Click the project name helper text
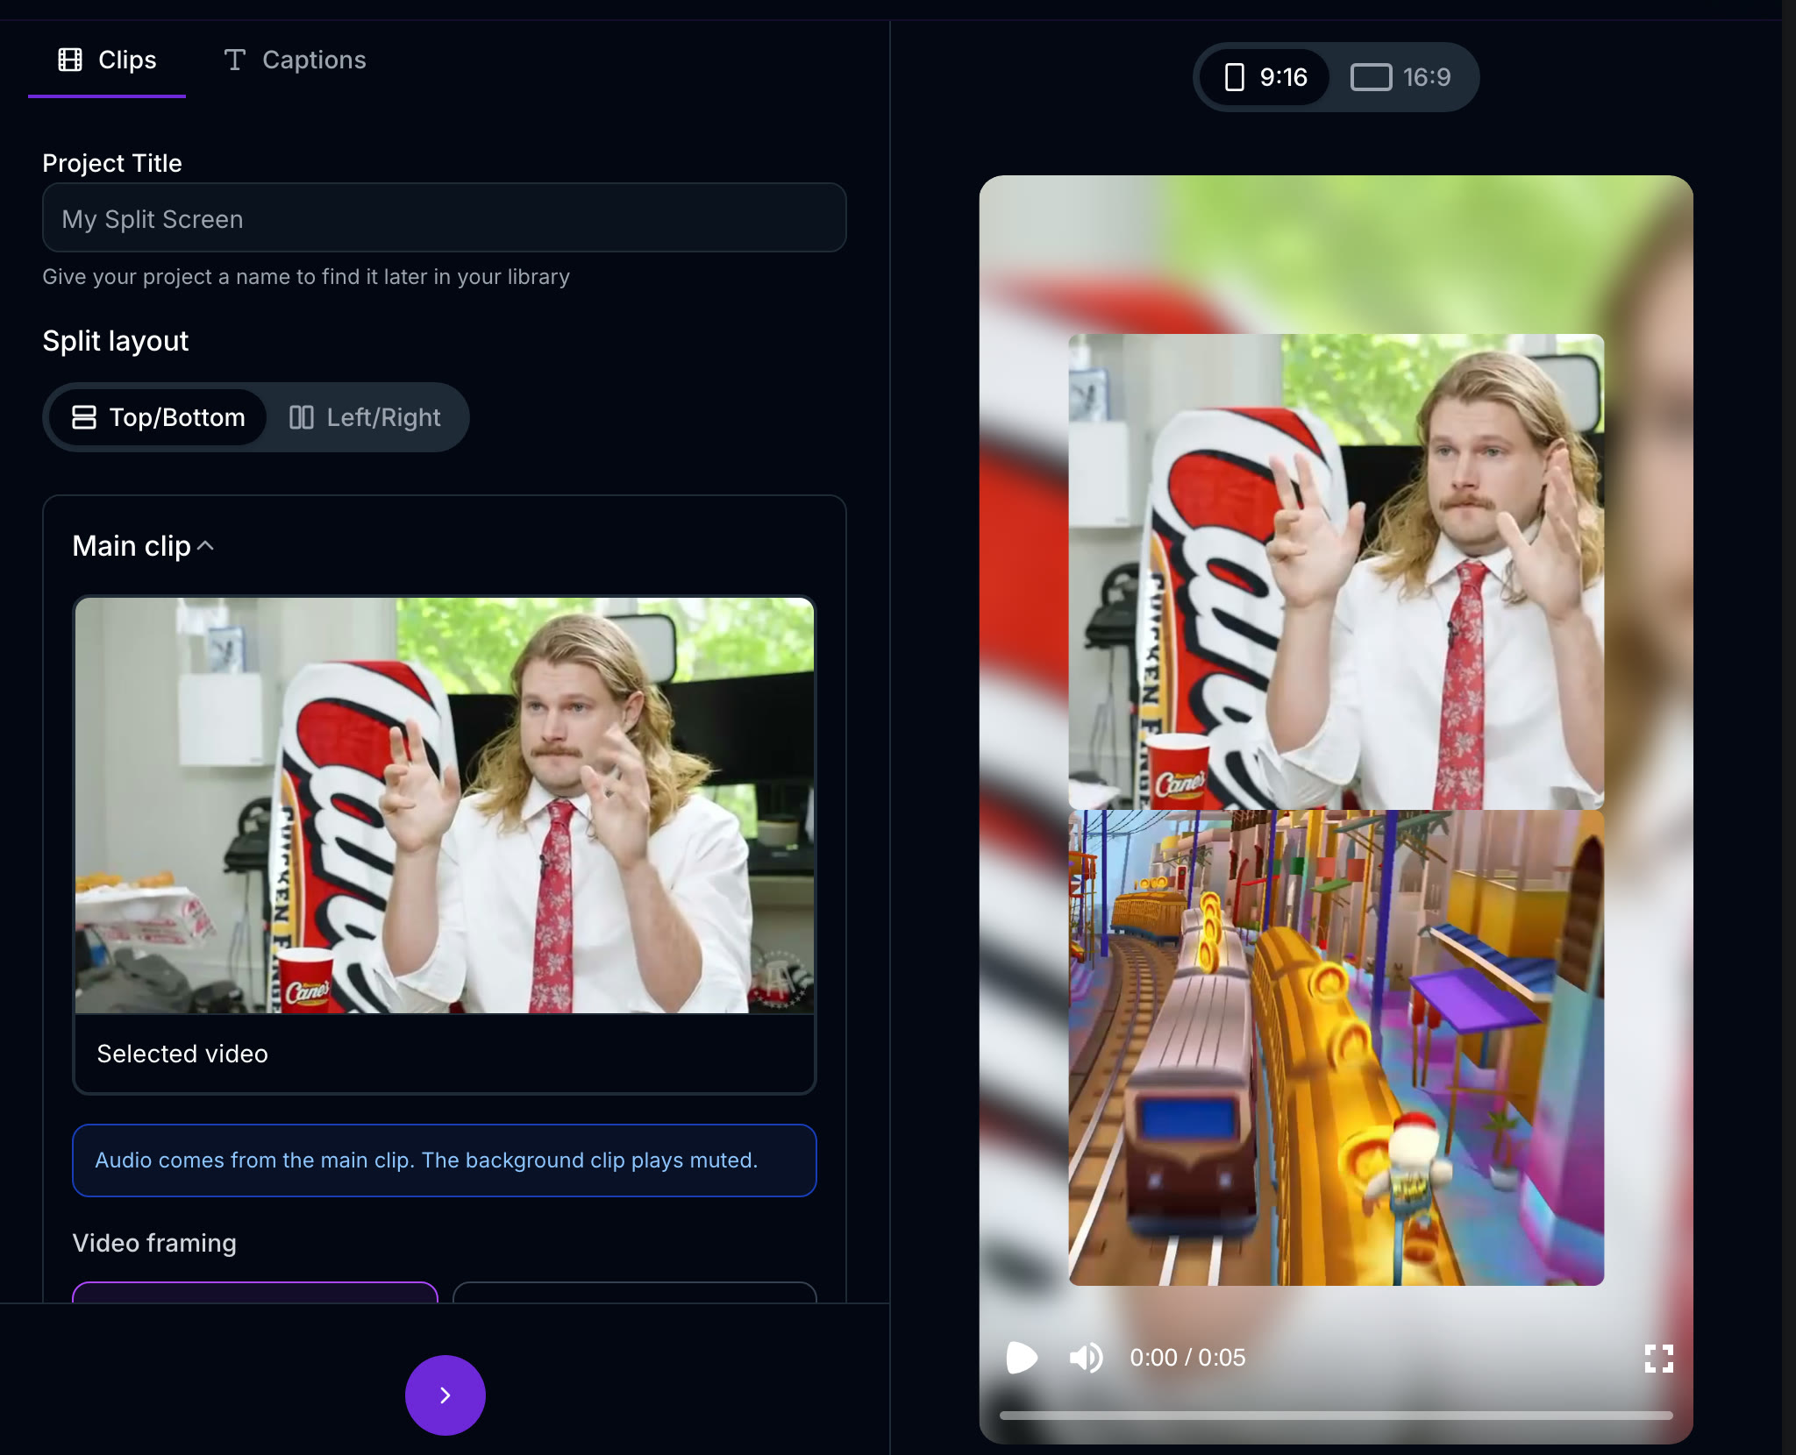This screenshot has width=1796, height=1455. (306, 277)
